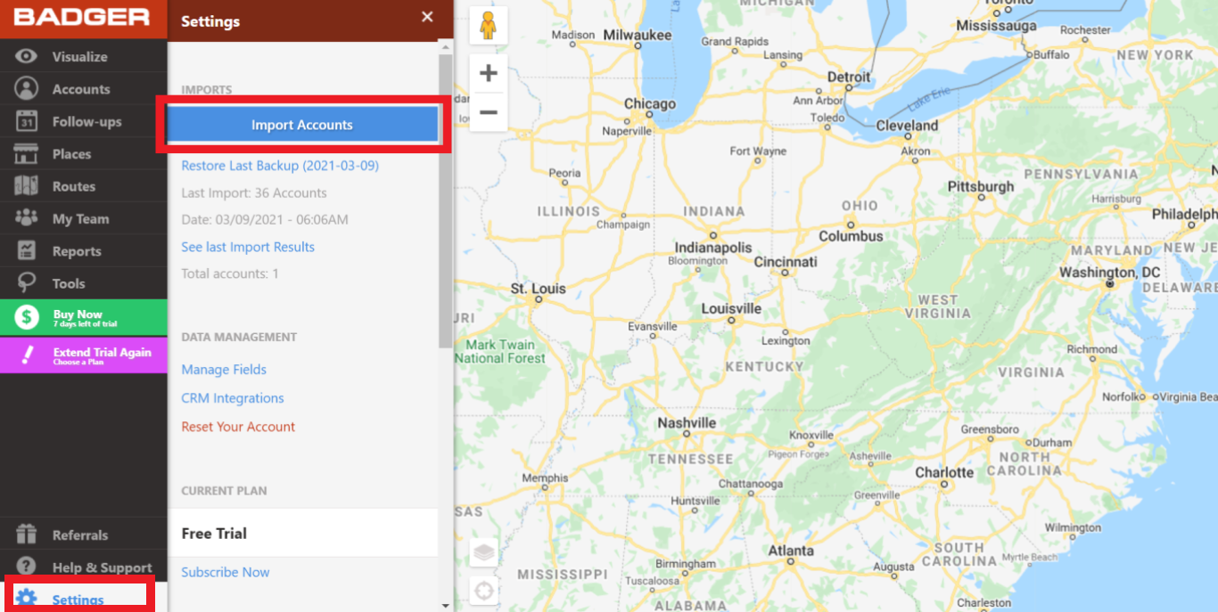Close the Settings panel

point(427,17)
